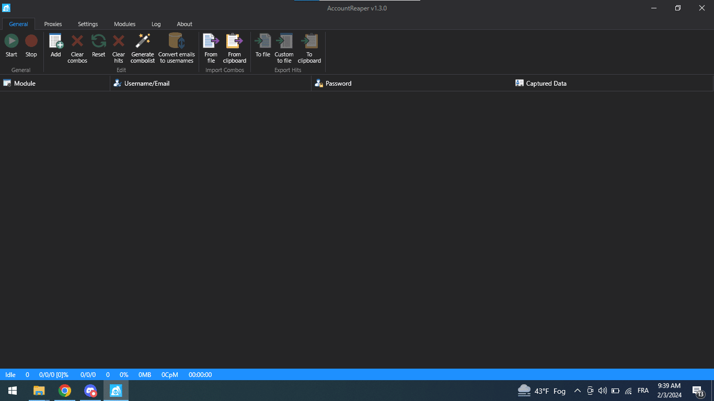
Task: Go to the Modules tab
Action: click(x=124, y=24)
